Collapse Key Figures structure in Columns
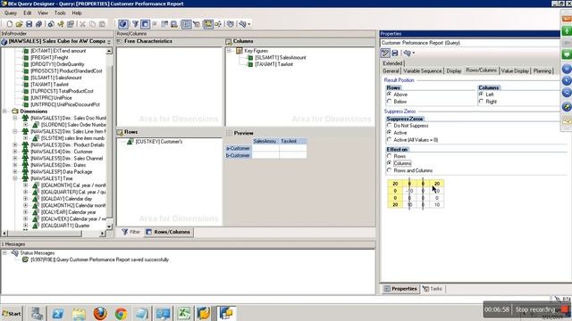Screen dimensions: 572x321 coord(229,51)
